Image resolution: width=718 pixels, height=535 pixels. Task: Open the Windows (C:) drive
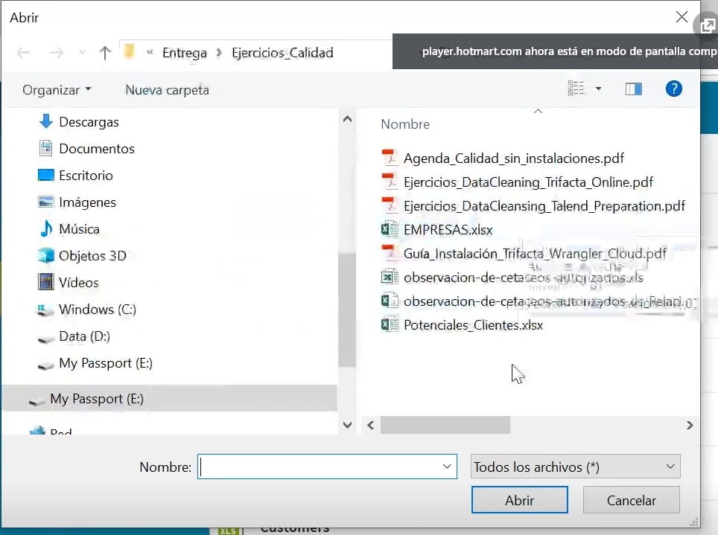pos(98,310)
